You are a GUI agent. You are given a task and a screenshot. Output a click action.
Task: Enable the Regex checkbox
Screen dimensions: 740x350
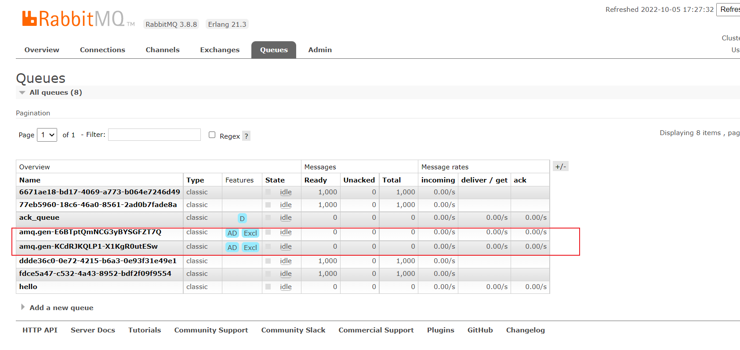coord(212,135)
